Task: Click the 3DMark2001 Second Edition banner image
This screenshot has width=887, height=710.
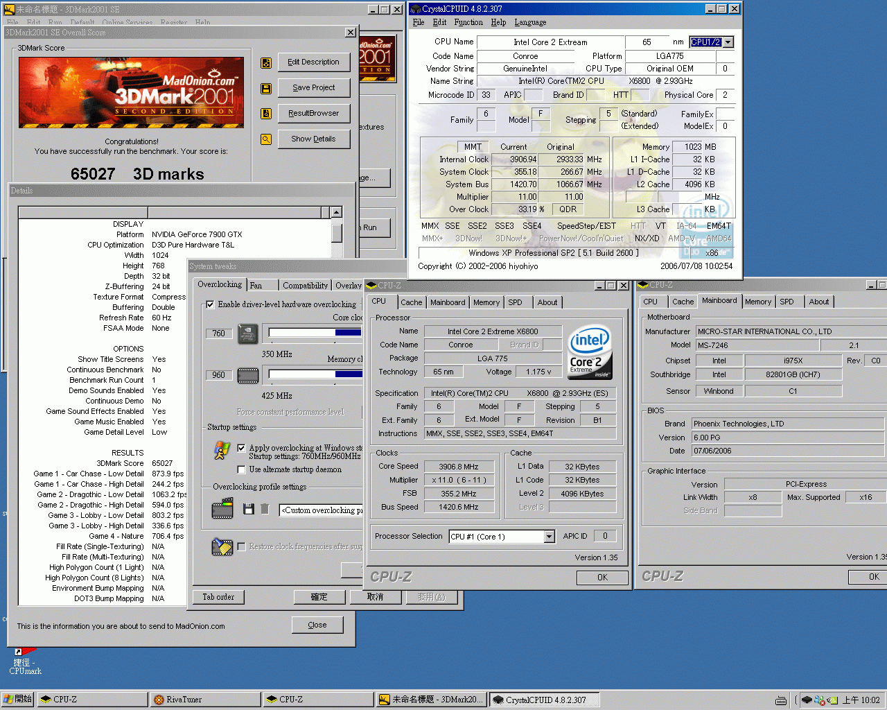Action: [x=132, y=94]
